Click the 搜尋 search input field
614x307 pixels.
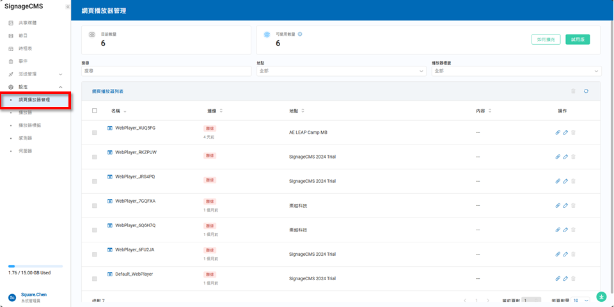(x=166, y=71)
